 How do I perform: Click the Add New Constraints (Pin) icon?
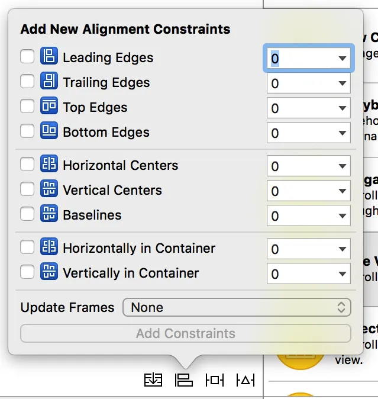214,379
